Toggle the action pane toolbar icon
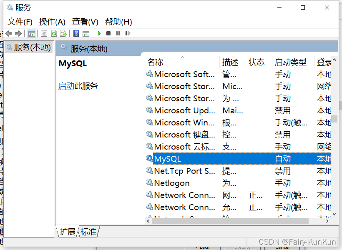The image size is (342, 250). (86, 34)
